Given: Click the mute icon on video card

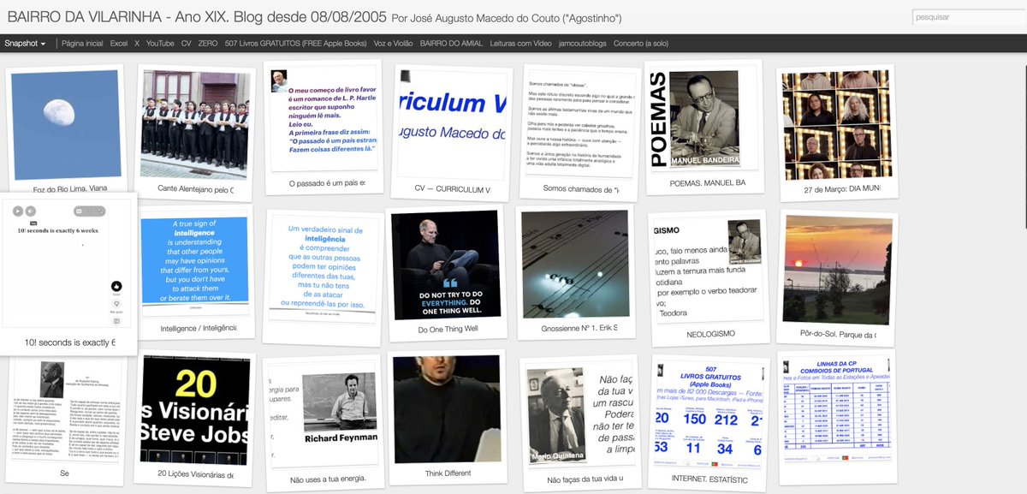Looking at the screenshot, I should click(x=30, y=211).
